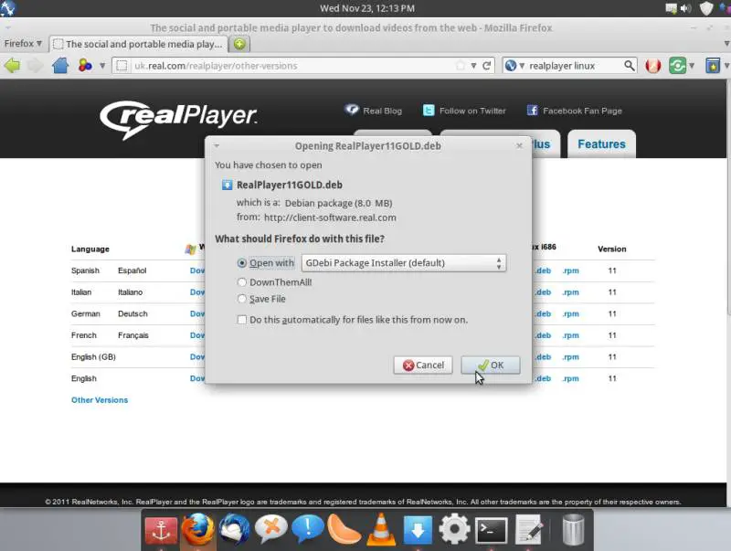Download the English (GB) .deb package
731x551 pixels.
click(543, 356)
